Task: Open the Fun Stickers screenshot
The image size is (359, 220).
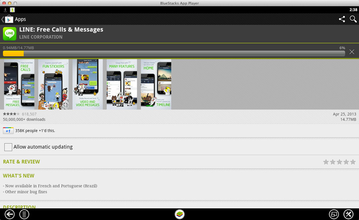Action: 53,84
